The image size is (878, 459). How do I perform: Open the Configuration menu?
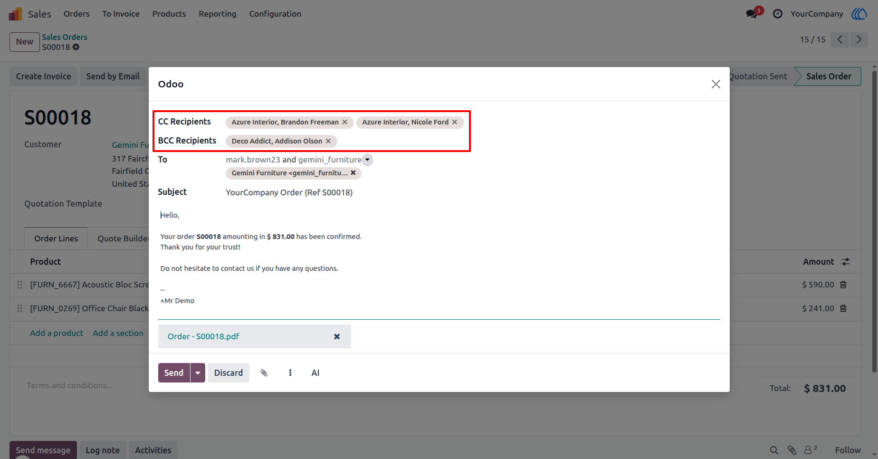(x=275, y=14)
